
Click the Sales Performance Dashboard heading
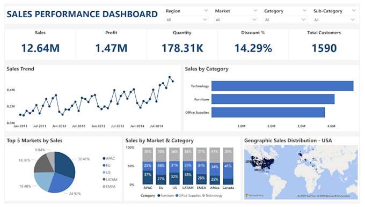pos(82,14)
